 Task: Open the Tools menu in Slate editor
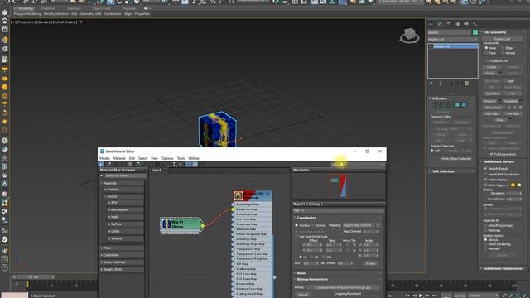[181, 158]
